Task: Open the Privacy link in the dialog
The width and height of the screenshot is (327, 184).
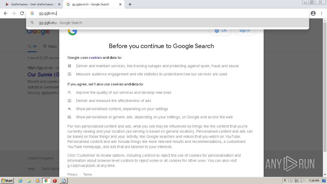Action: [x=72, y=175]
